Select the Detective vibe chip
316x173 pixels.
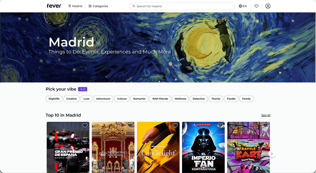199,99
